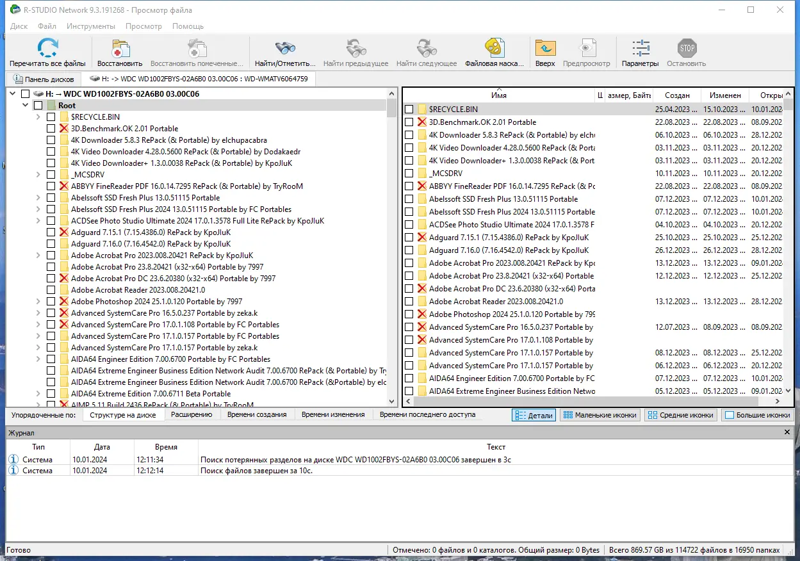800x561 pixels.
Task: Switch to Панель дисков tab
Action: pos(44,79)
